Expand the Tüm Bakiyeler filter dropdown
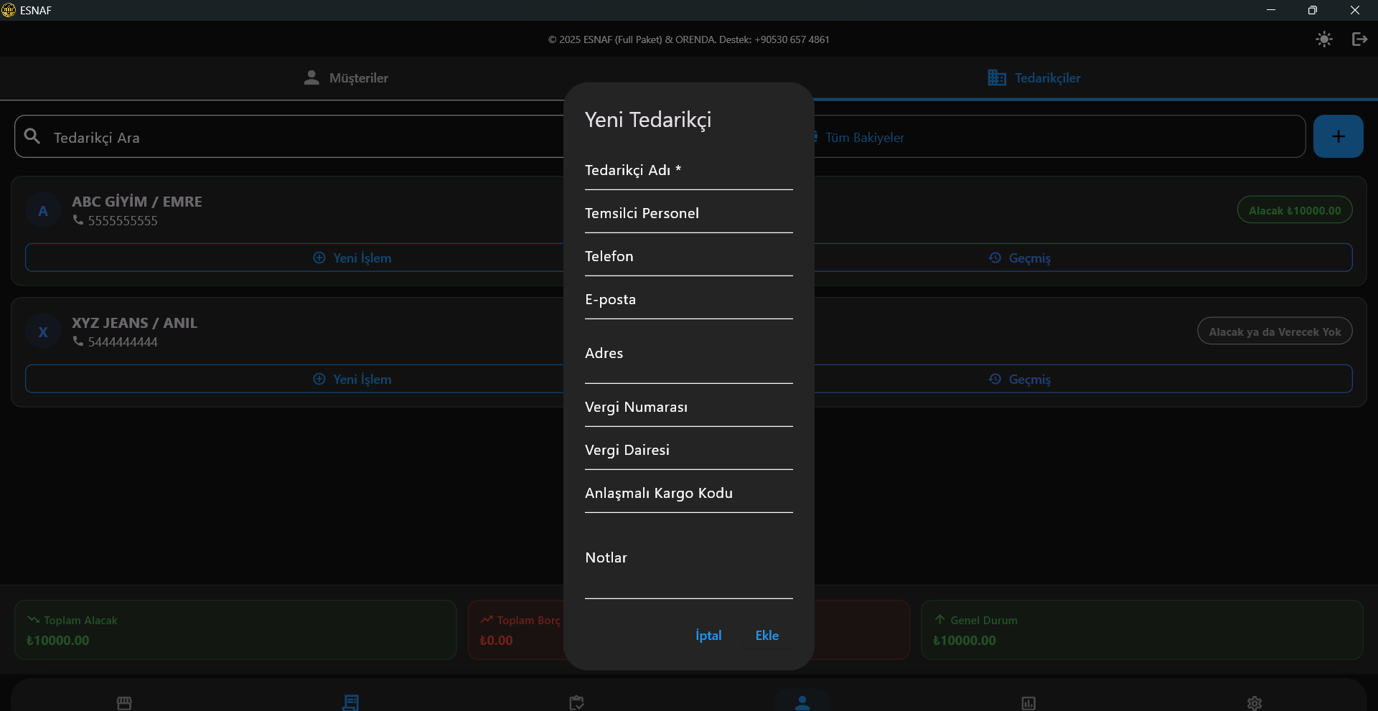1378x711 pixels. [1055, 137]
